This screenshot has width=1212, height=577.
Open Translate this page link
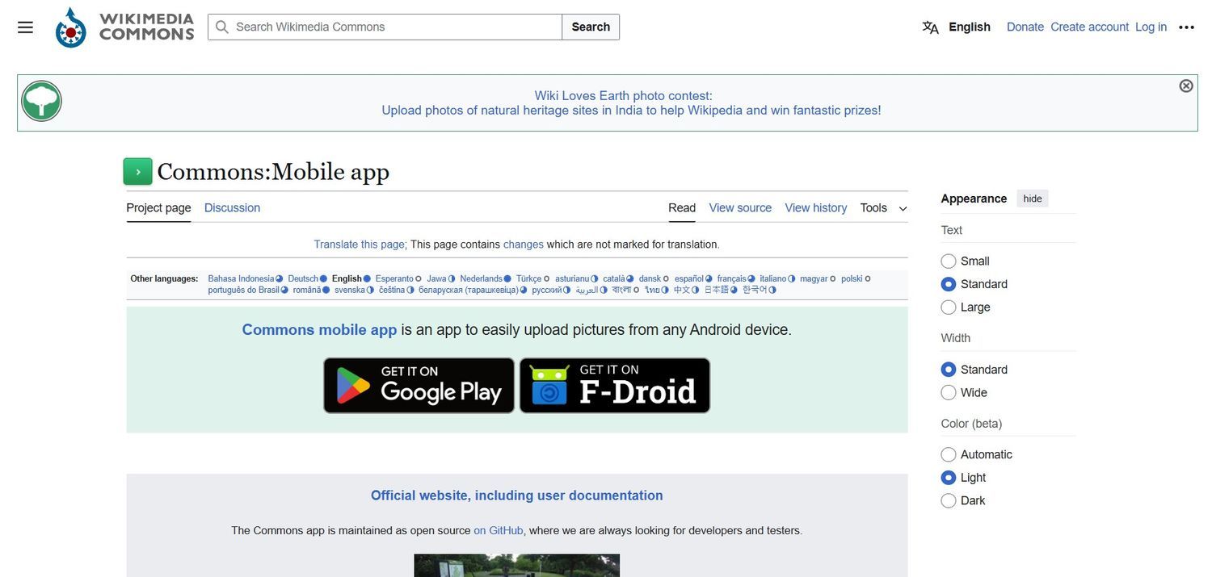360,245
